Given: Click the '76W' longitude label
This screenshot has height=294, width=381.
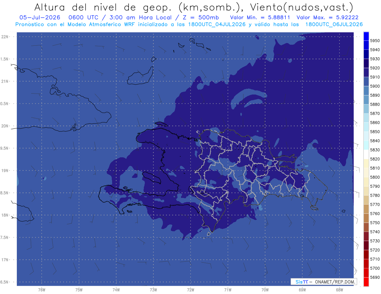Looking at the screenshot, I should 42,290.
